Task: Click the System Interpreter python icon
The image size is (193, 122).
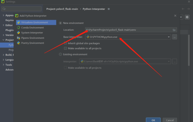Action: pyautogui.click(x=18, y=33)
